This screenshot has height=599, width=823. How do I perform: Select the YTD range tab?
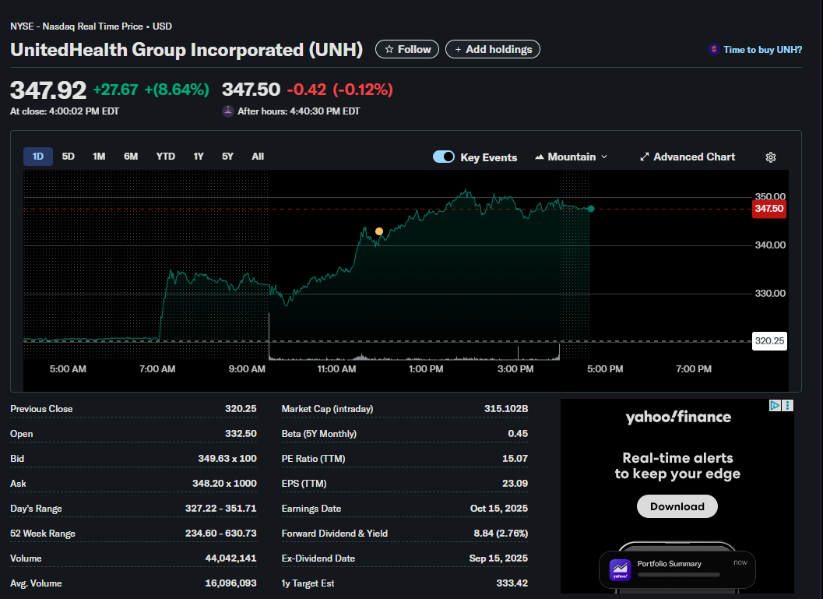pos(165,157)
